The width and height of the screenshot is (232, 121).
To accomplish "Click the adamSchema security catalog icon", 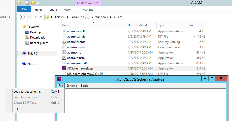I will [64, 42].
